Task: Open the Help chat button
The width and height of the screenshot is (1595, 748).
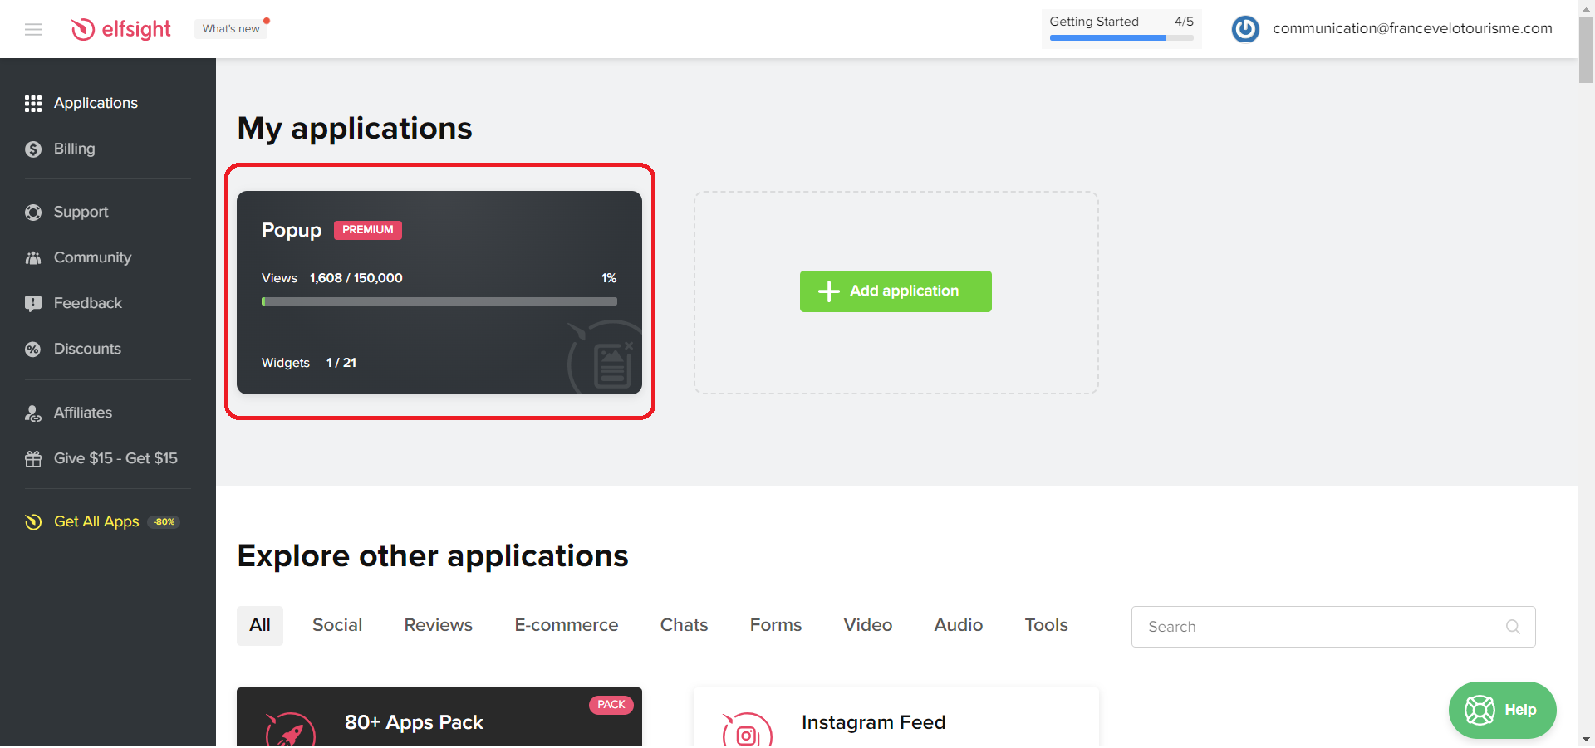Action: [x=1502, y=711]
